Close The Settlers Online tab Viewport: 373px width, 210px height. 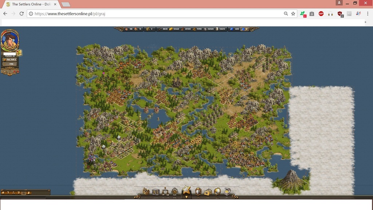pos(55,4)
